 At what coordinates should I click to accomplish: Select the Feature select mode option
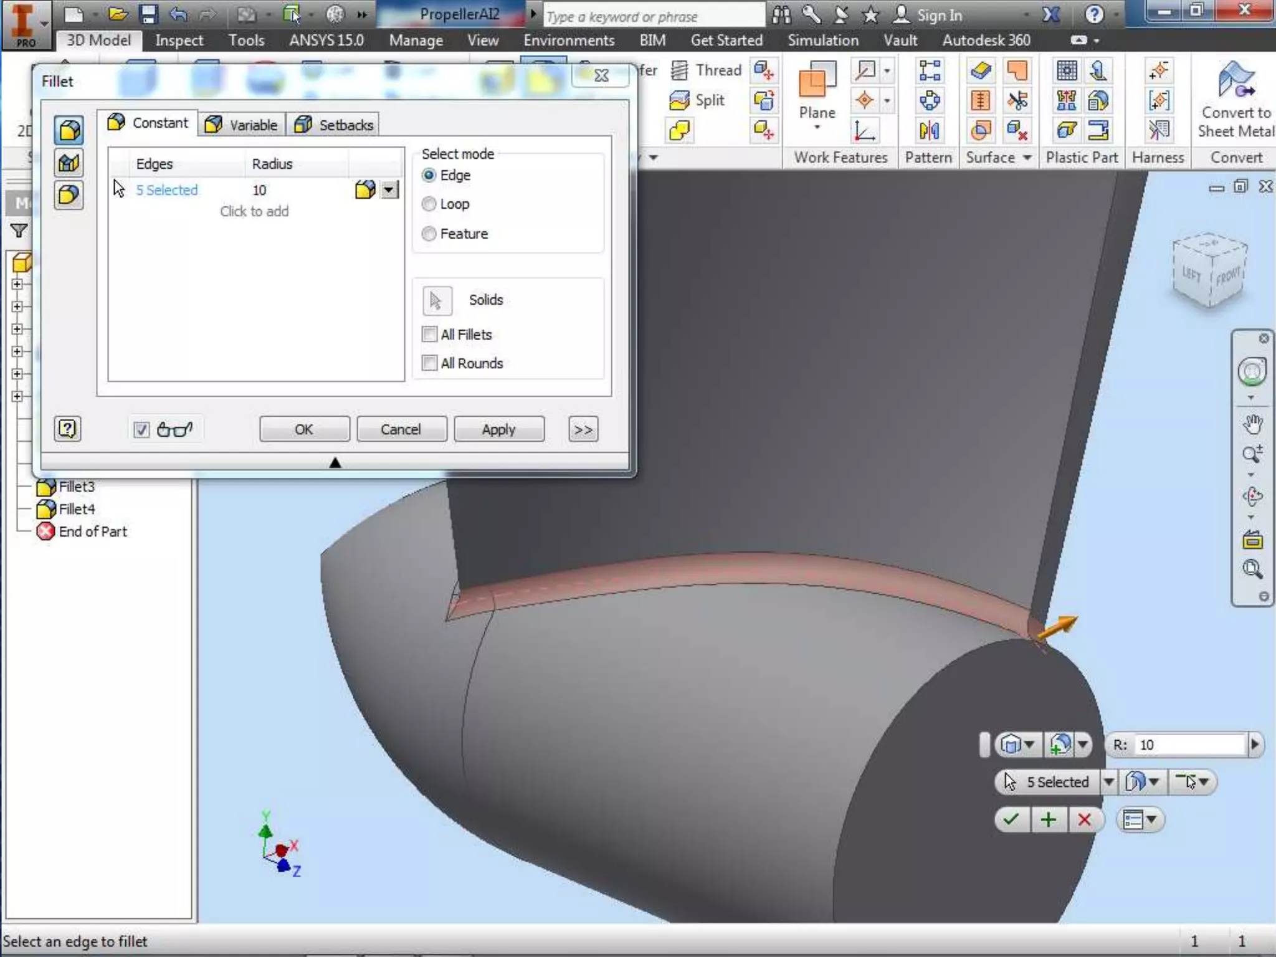429,234
